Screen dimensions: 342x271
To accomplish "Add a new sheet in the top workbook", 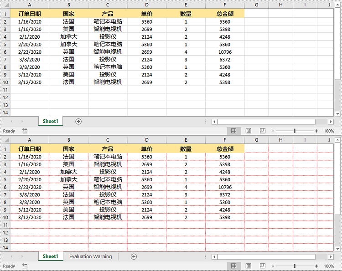I will [x=78, y=121].
